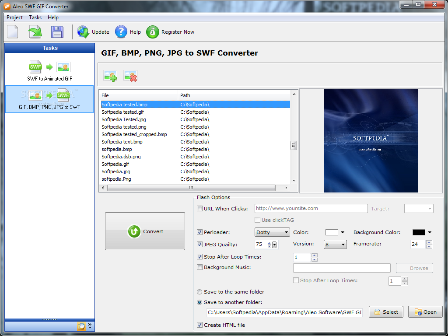Select Save to another folder radio
The image size is (448, 336).
click(x=199, y=303)
